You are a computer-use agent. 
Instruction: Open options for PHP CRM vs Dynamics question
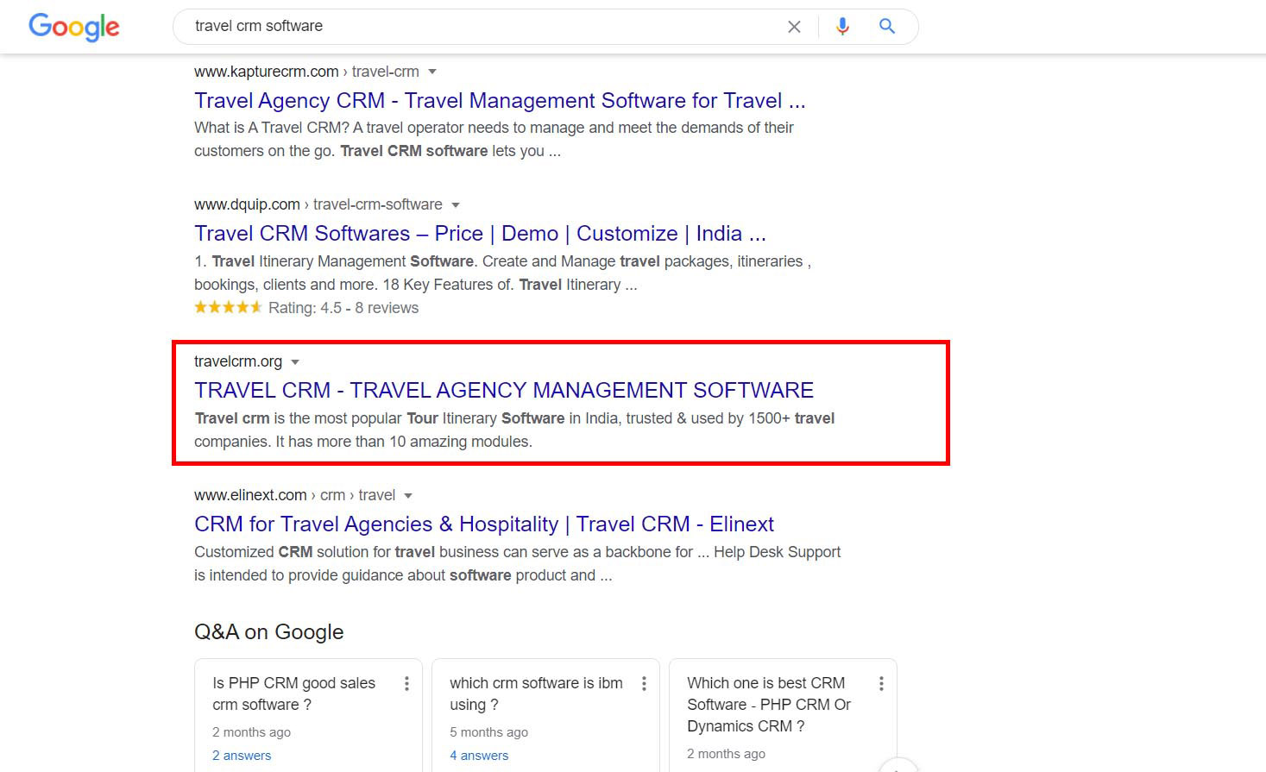[x=881, y=684]
